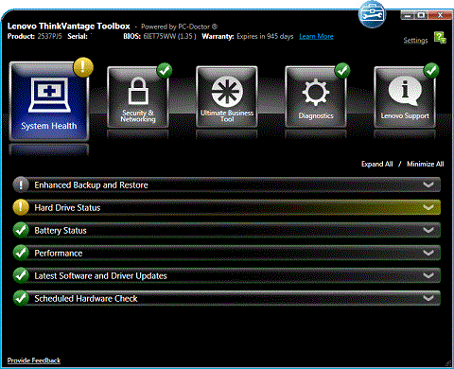Viewport: 454px width, 369px height.
Task: Click green check icon on Scheduled Hardware Check
Action: [21, 298]
